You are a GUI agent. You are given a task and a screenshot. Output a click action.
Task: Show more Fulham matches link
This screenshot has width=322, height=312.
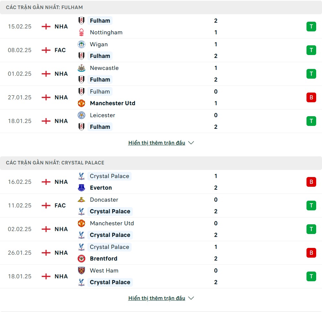pos(156,143)
